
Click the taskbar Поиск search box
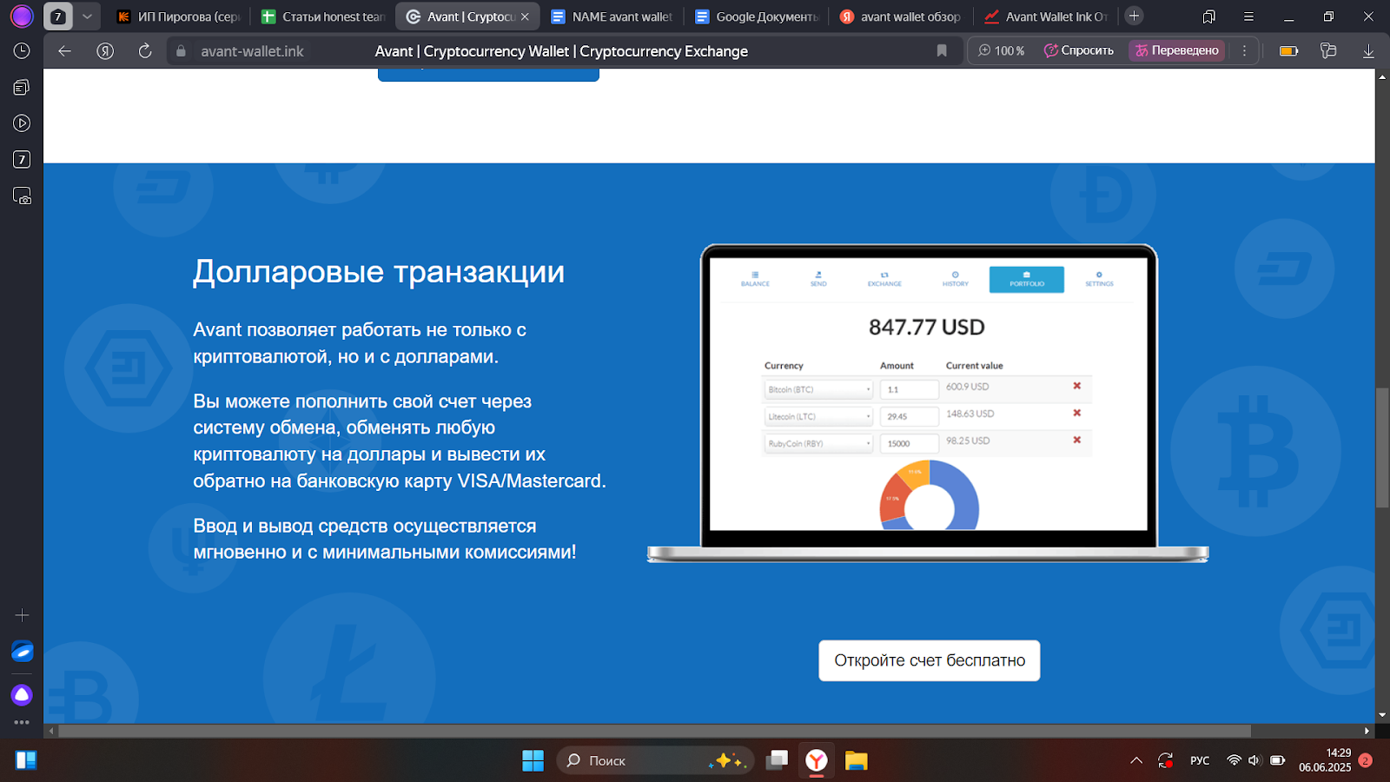[655, 760]
